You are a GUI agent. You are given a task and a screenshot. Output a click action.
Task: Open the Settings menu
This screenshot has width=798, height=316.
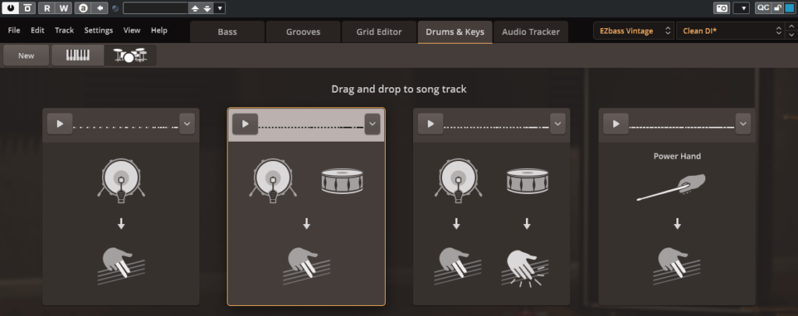[x=98, y=30]
